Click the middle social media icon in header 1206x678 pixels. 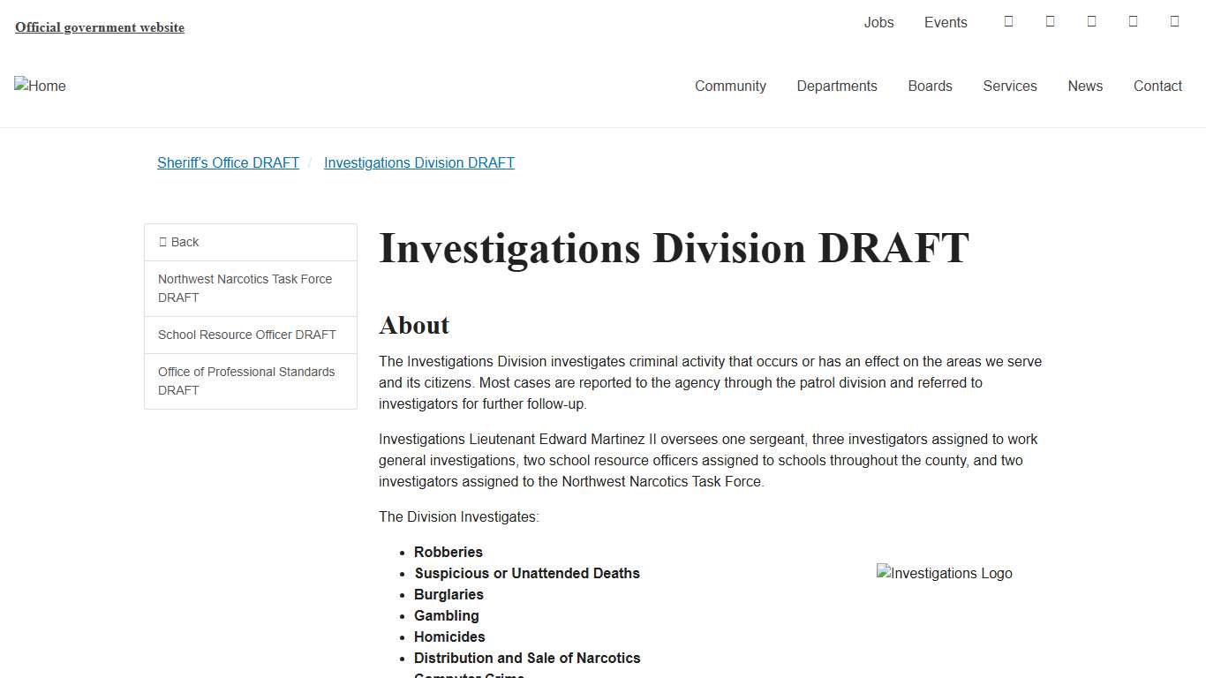1091,21
